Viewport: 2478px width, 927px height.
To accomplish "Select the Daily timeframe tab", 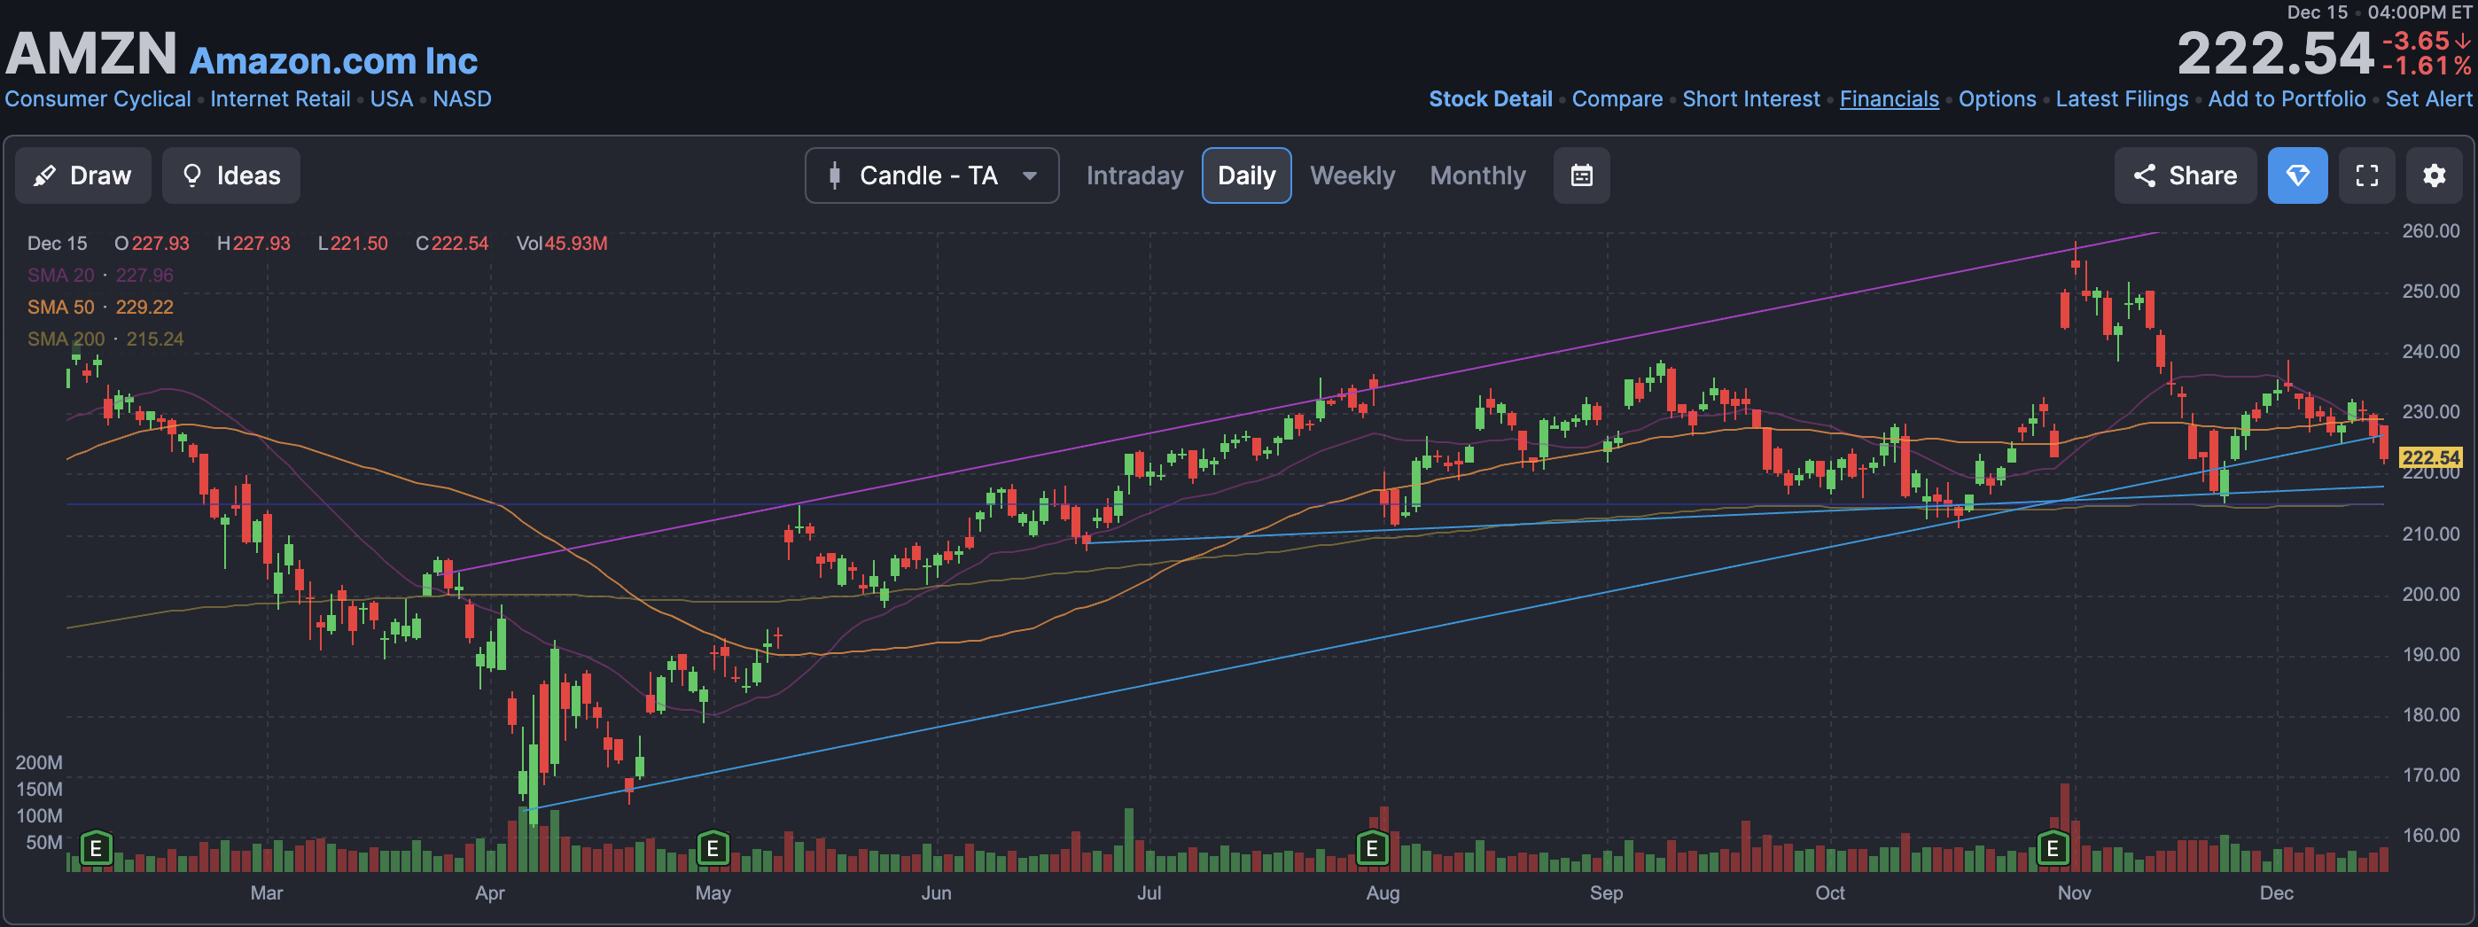I will click(1246, 175).
